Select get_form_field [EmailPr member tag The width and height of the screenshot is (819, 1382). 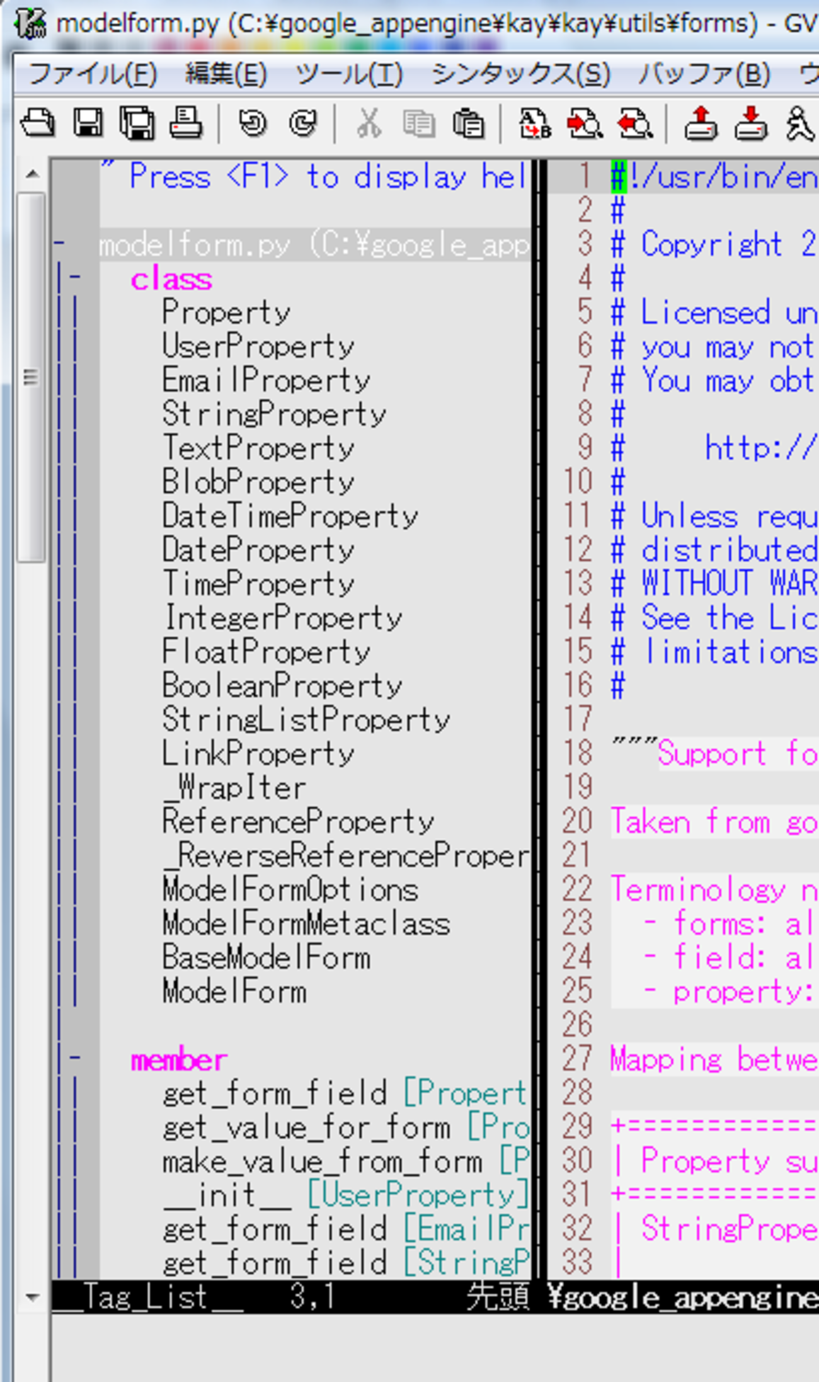346,1231
